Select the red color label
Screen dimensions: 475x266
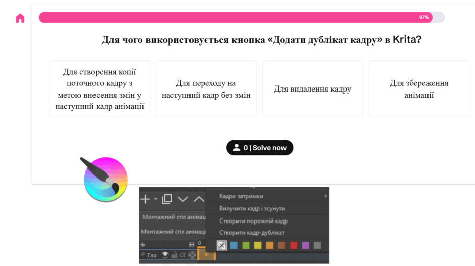pyautogui.click(x=293, y=245)
